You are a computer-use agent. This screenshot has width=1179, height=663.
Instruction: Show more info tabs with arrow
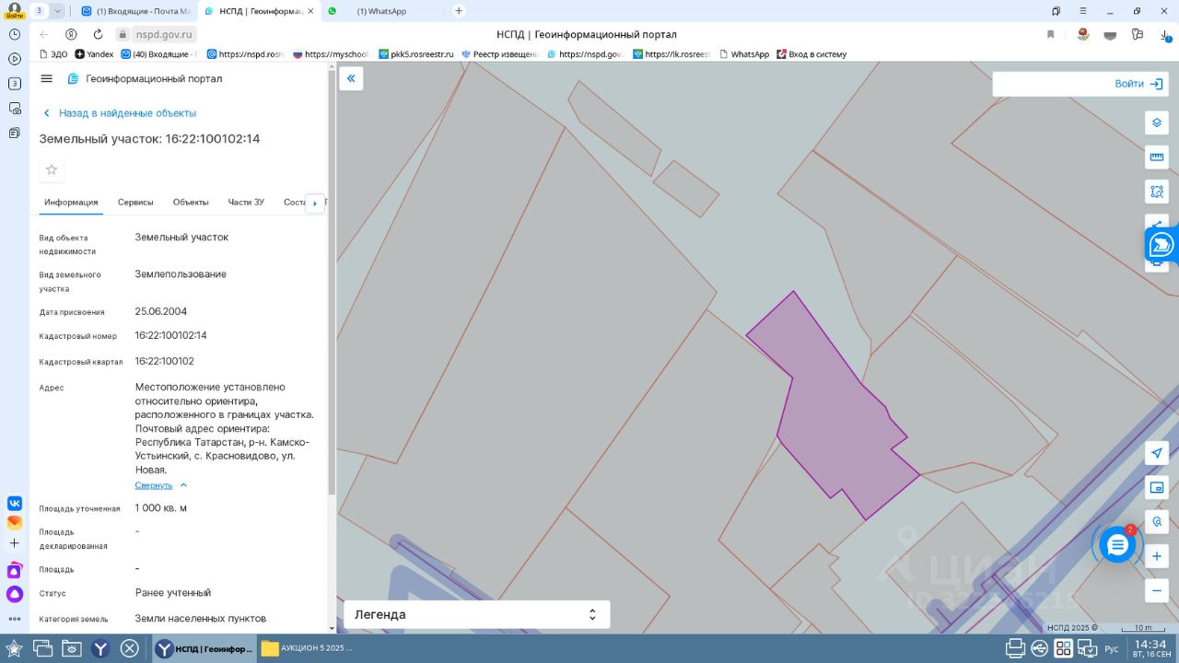pyautogui.click(x=315, y=203)
